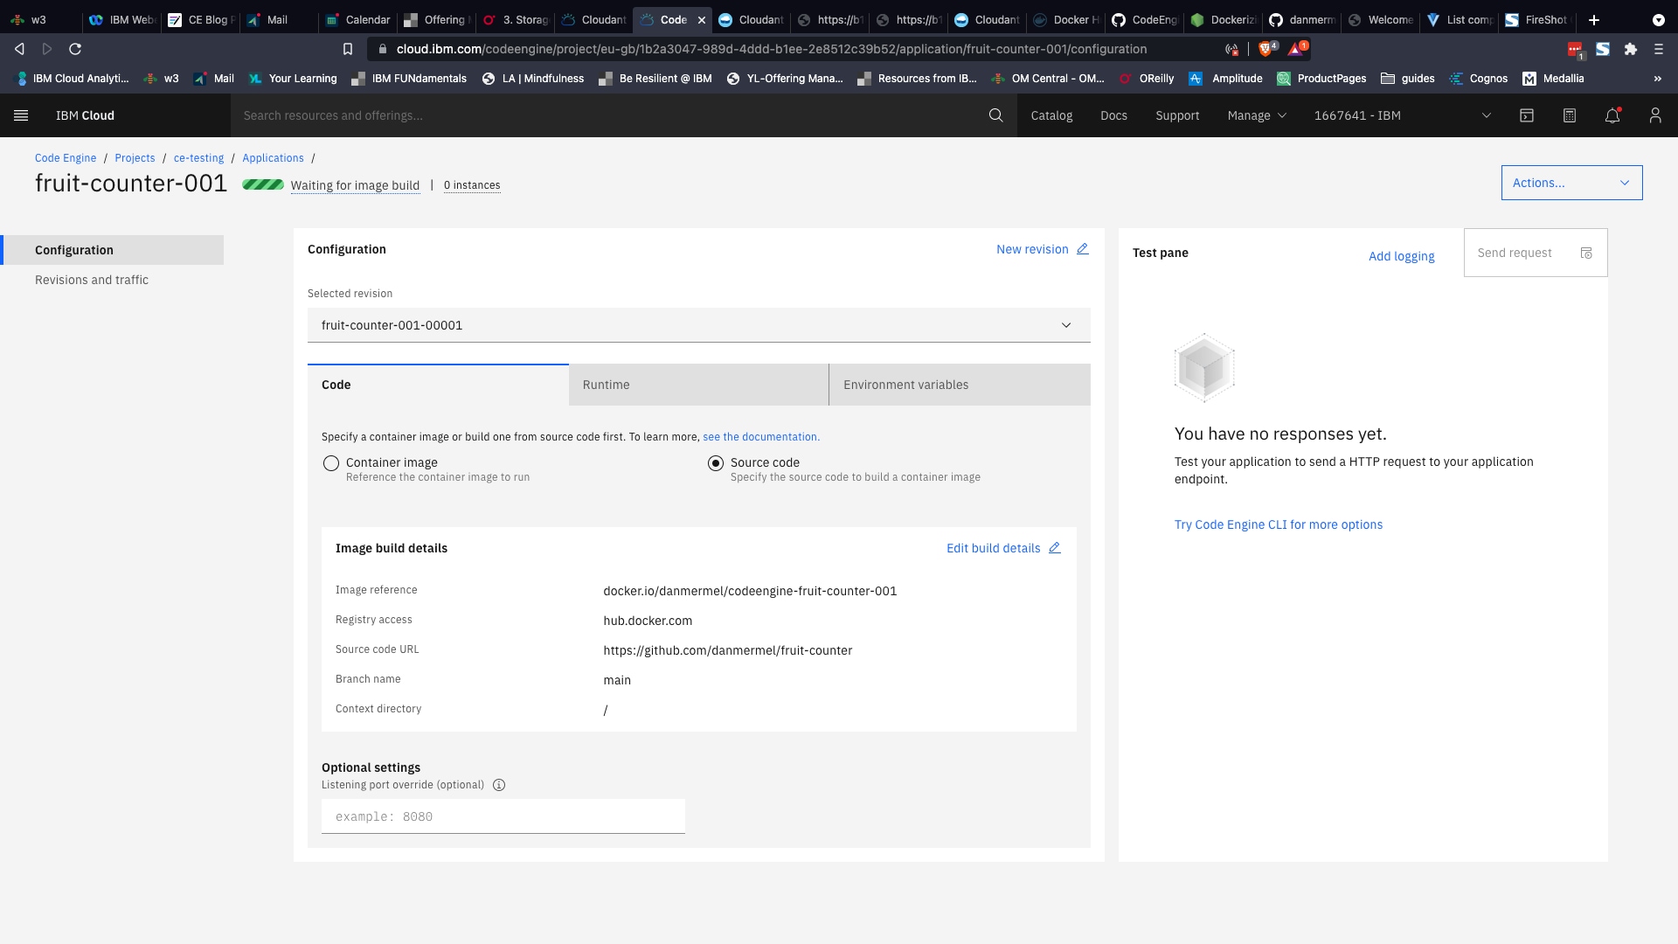The height and width of the screenshot is (944, 1678).
Task: Open the Docs header link
Action: (x=1113, y=115)
